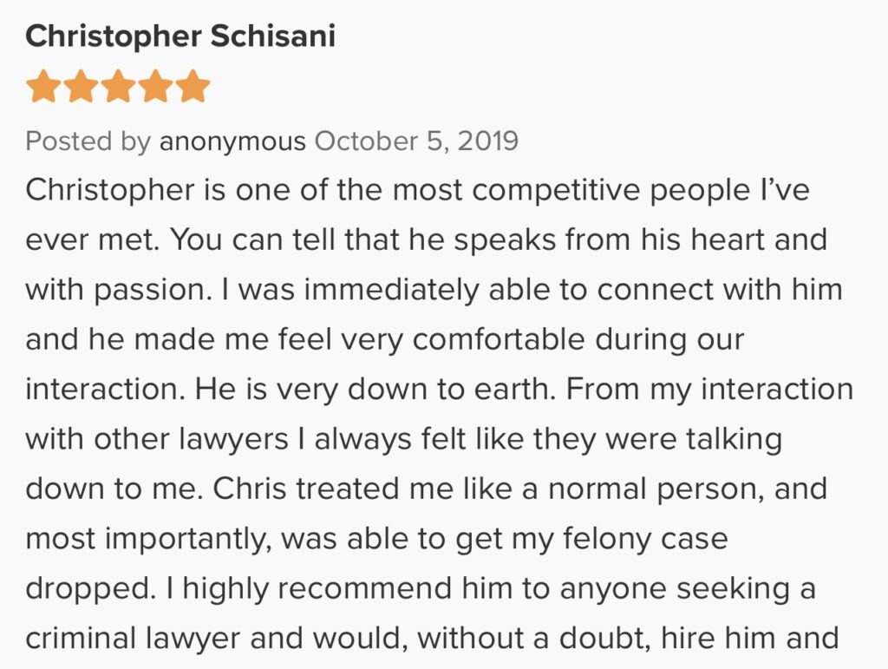Image resolution: width=888 pixels, height=669 pixels.
Task: Click the second orange rating star
Action: pyautogui.click(x=81, y=88)
